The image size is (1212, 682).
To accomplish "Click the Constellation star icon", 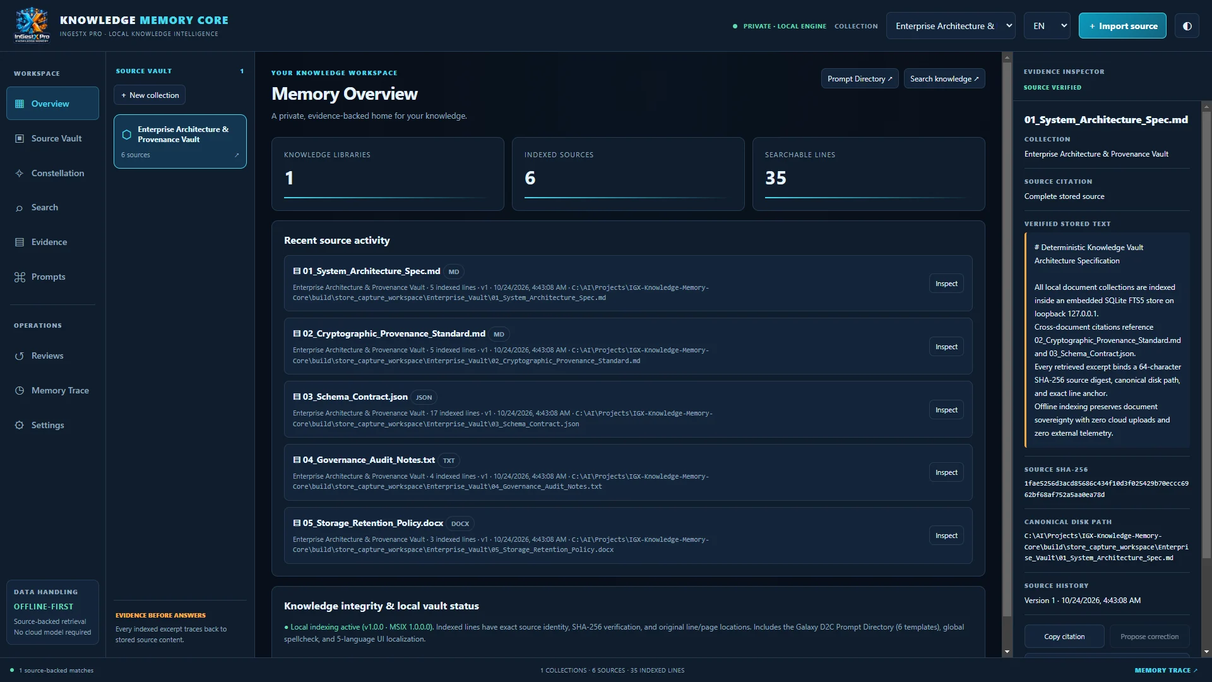I will [20, 173].
